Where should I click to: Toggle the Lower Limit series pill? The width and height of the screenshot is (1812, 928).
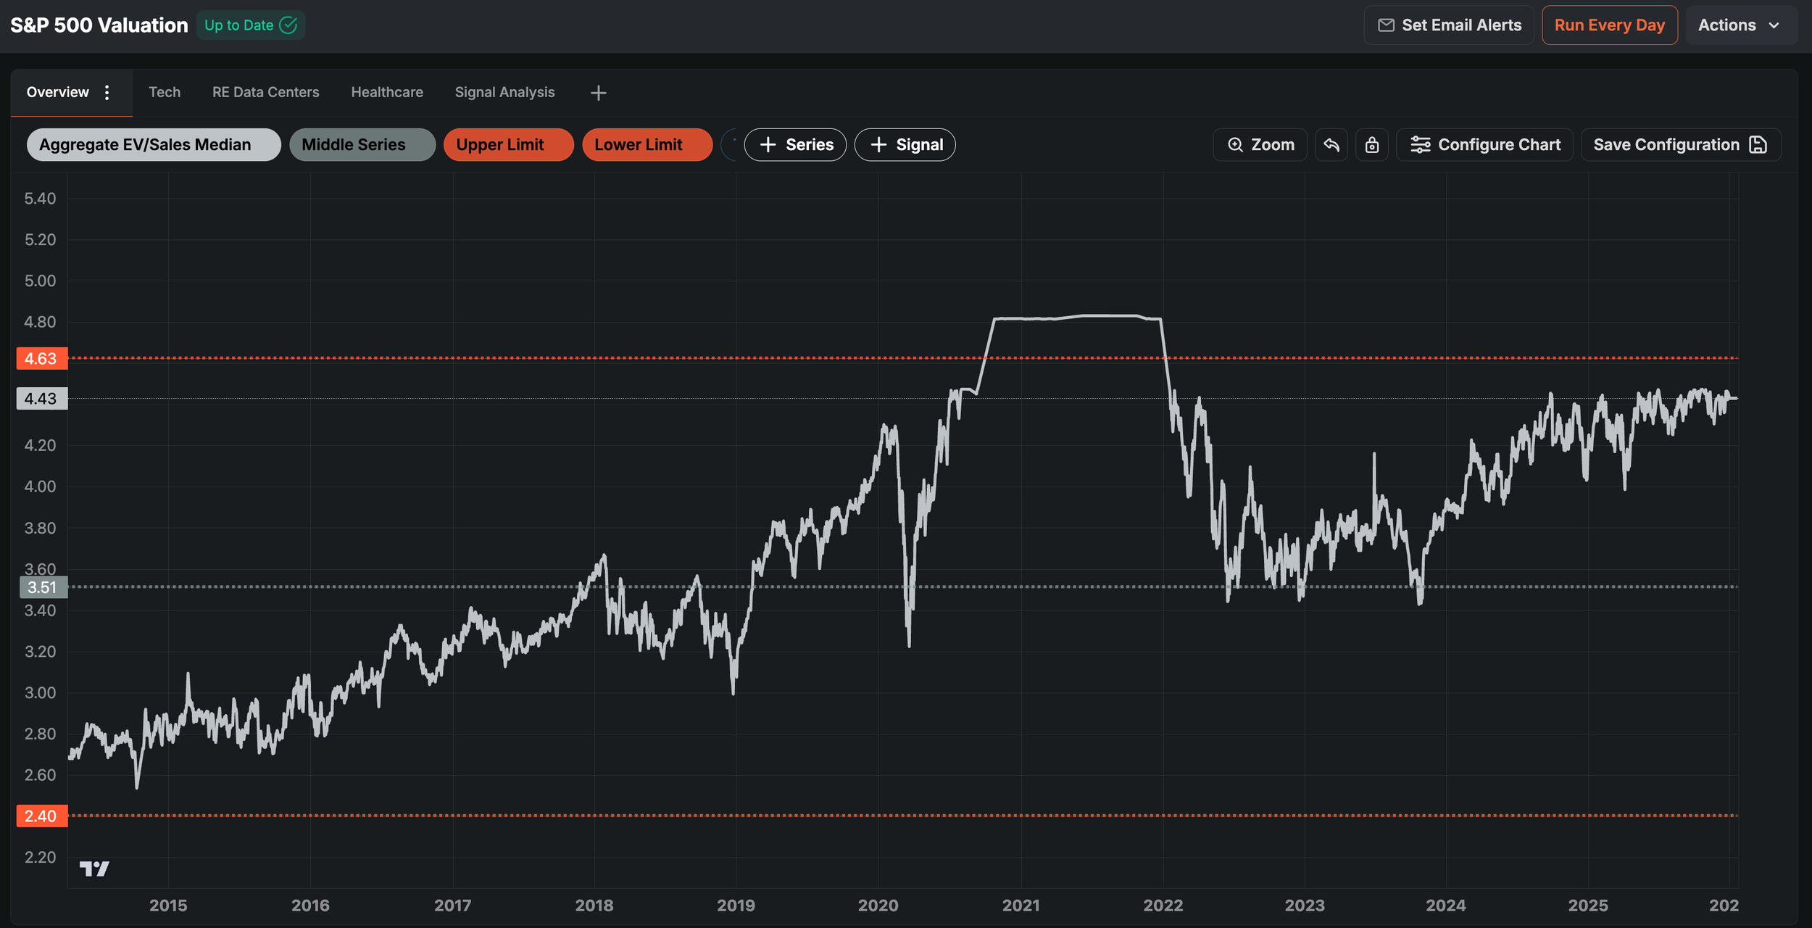click(646, 145)
